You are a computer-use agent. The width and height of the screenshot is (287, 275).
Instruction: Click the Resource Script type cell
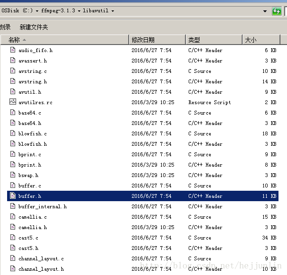209,102
